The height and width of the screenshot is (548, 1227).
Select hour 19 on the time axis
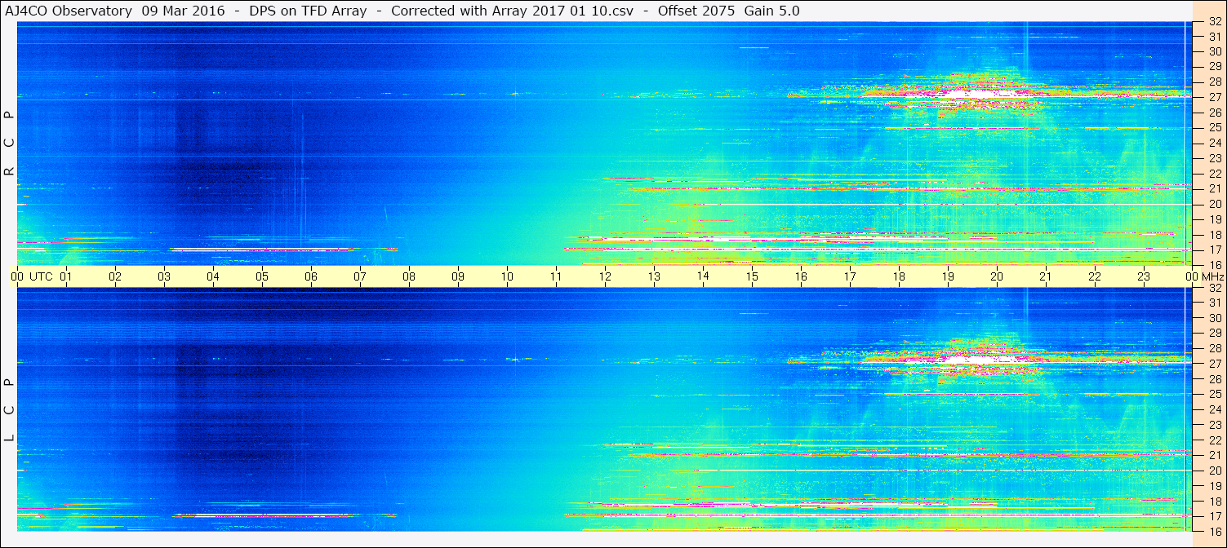click(x=948, y=276)
